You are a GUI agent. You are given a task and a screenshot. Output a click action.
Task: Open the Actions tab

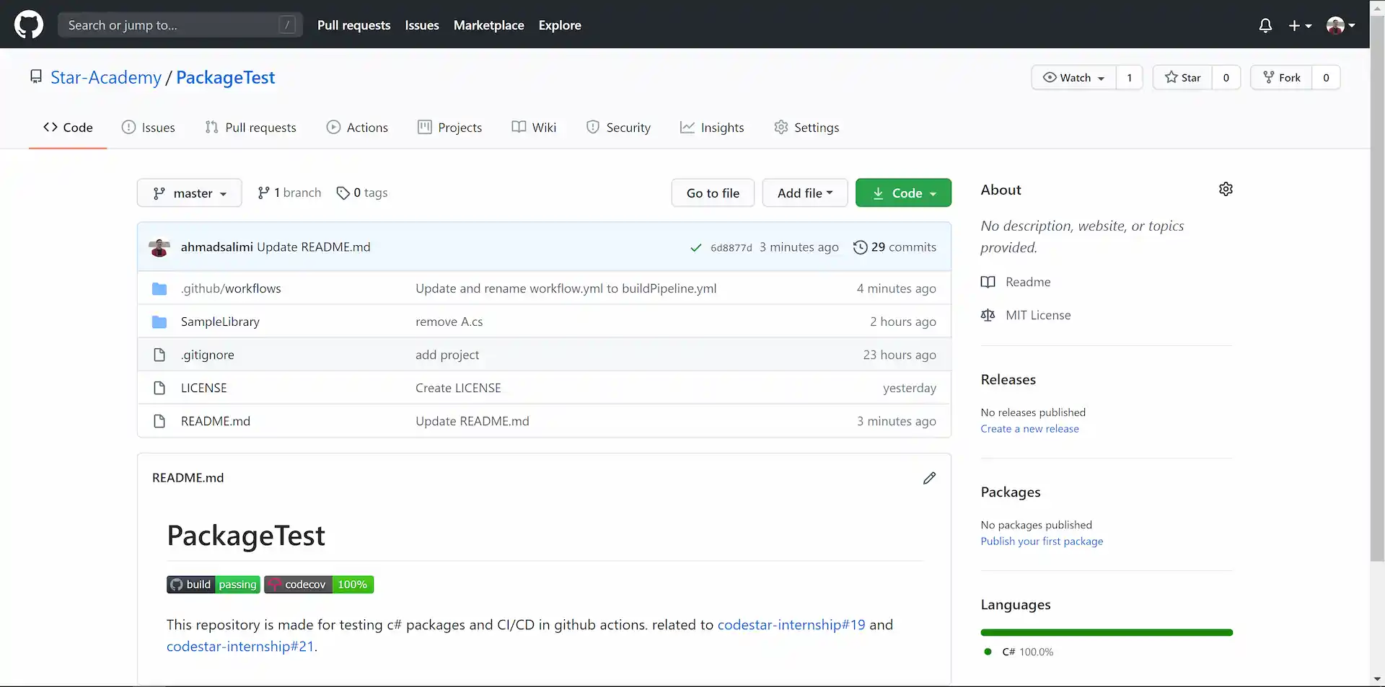357,128
